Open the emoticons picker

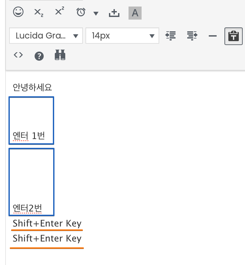(18, 12)
